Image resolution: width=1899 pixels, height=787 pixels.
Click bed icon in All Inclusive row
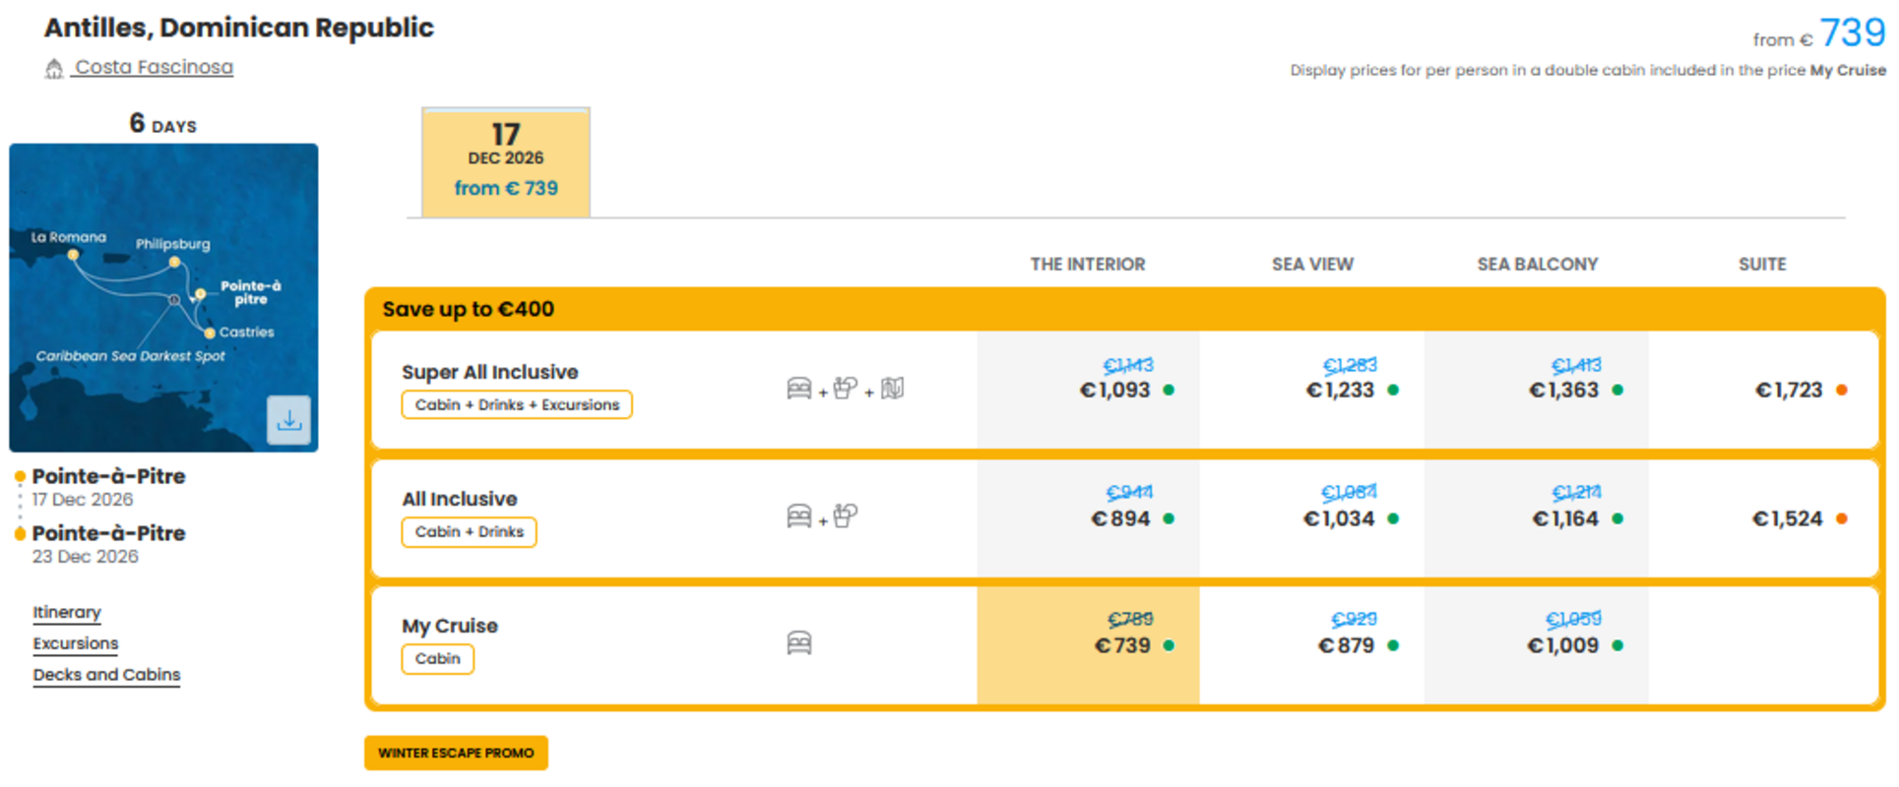[x=799, y=515]
